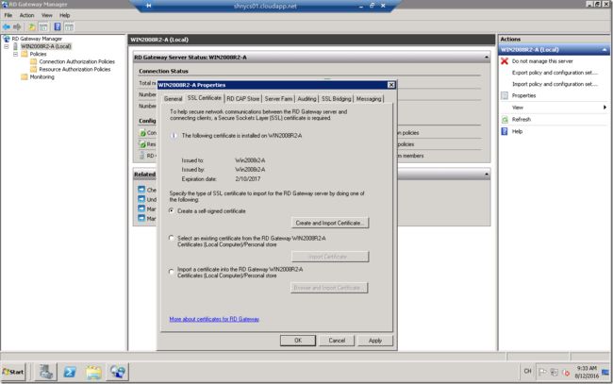Screen dimensions: 613x384
Task: Open the Action menu
Action: pos(26,15)
